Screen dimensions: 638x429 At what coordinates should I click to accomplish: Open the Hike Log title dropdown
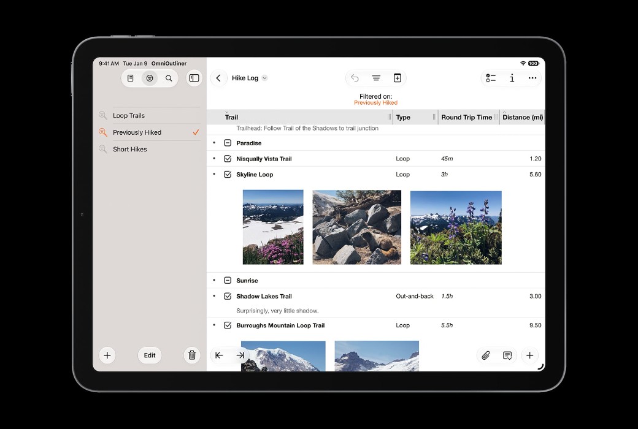[264, 78]
